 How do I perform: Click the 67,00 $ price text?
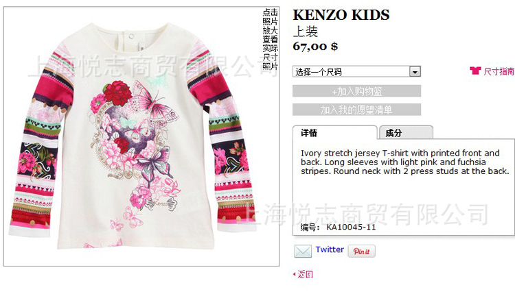[315, 46]
